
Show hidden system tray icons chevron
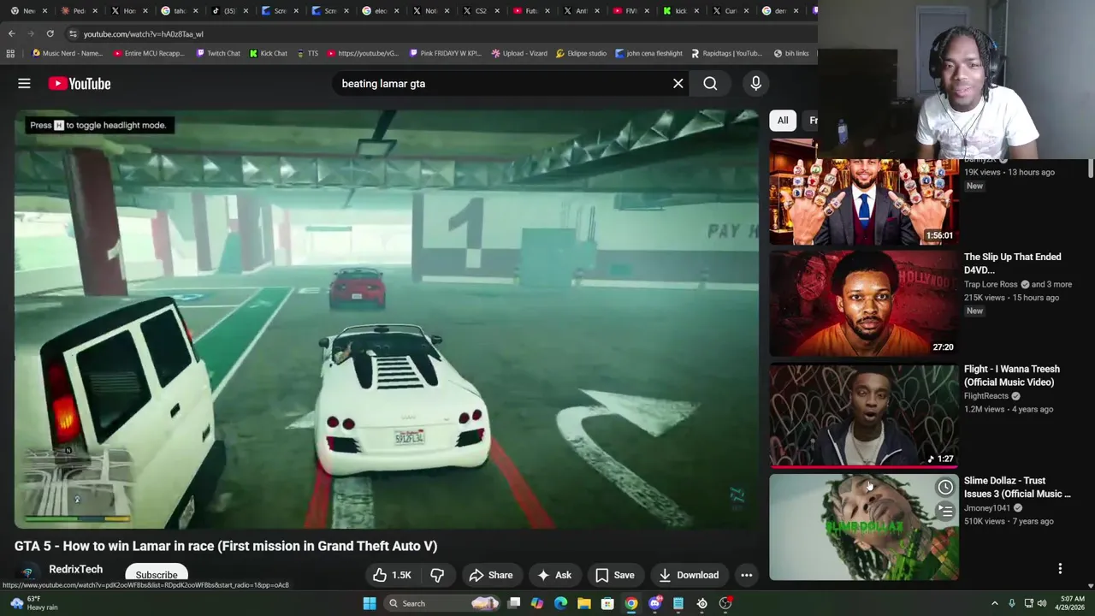pyautogui.click(x=994, y=603)
